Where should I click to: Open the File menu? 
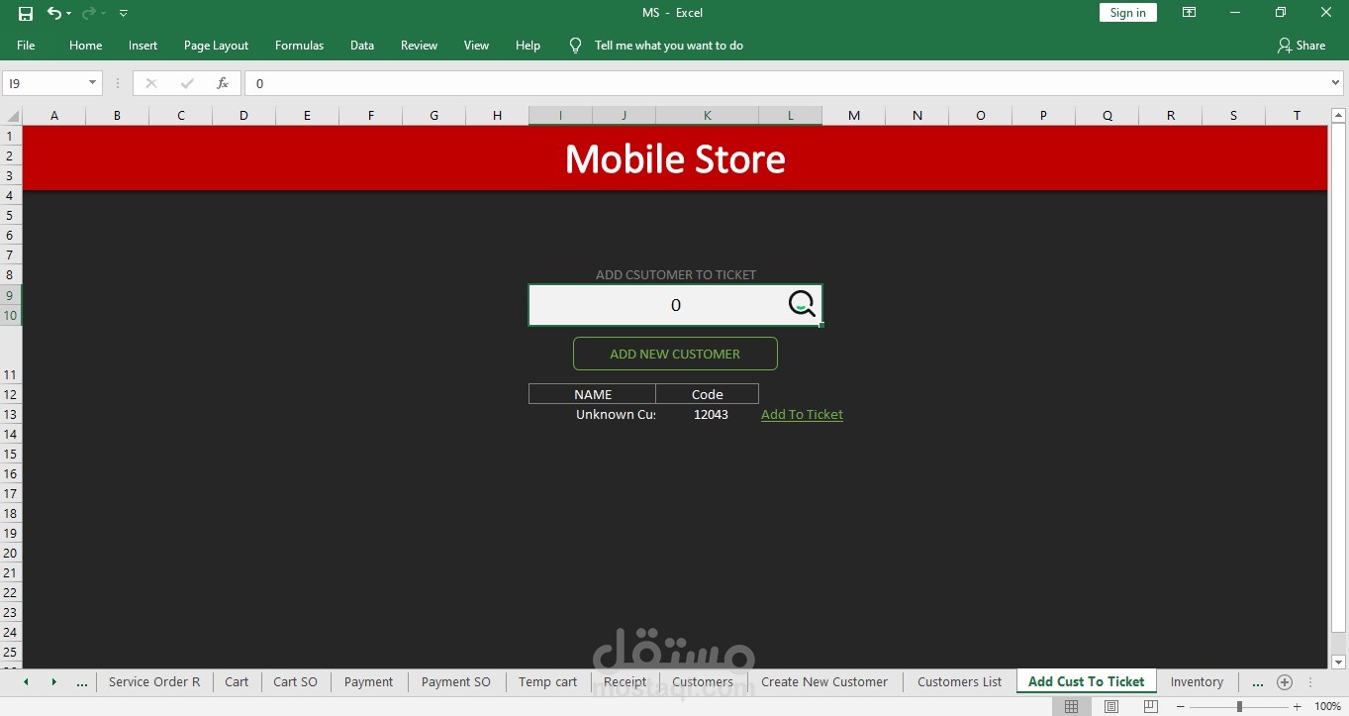click(26, 46)
